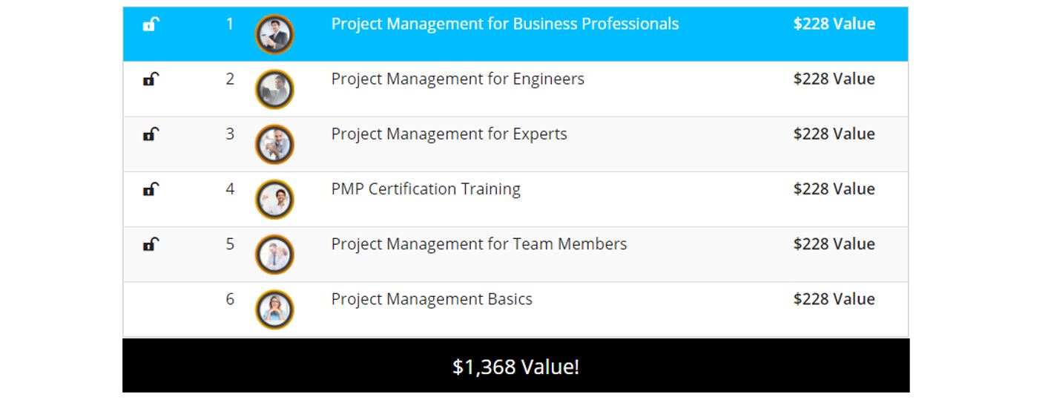Screen dimensions: 1051x400
Task: Open PMP Certification Training course
Action: coord(426,188)
